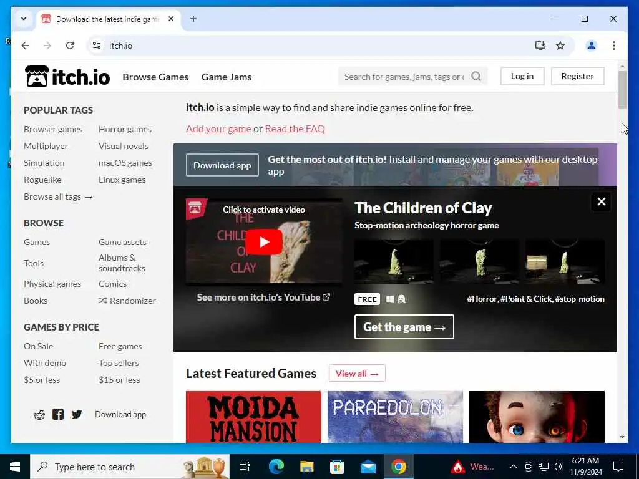
Task: Open Chrome's three-dot menu
Action: pyautogui.click(x=614, y=46)
